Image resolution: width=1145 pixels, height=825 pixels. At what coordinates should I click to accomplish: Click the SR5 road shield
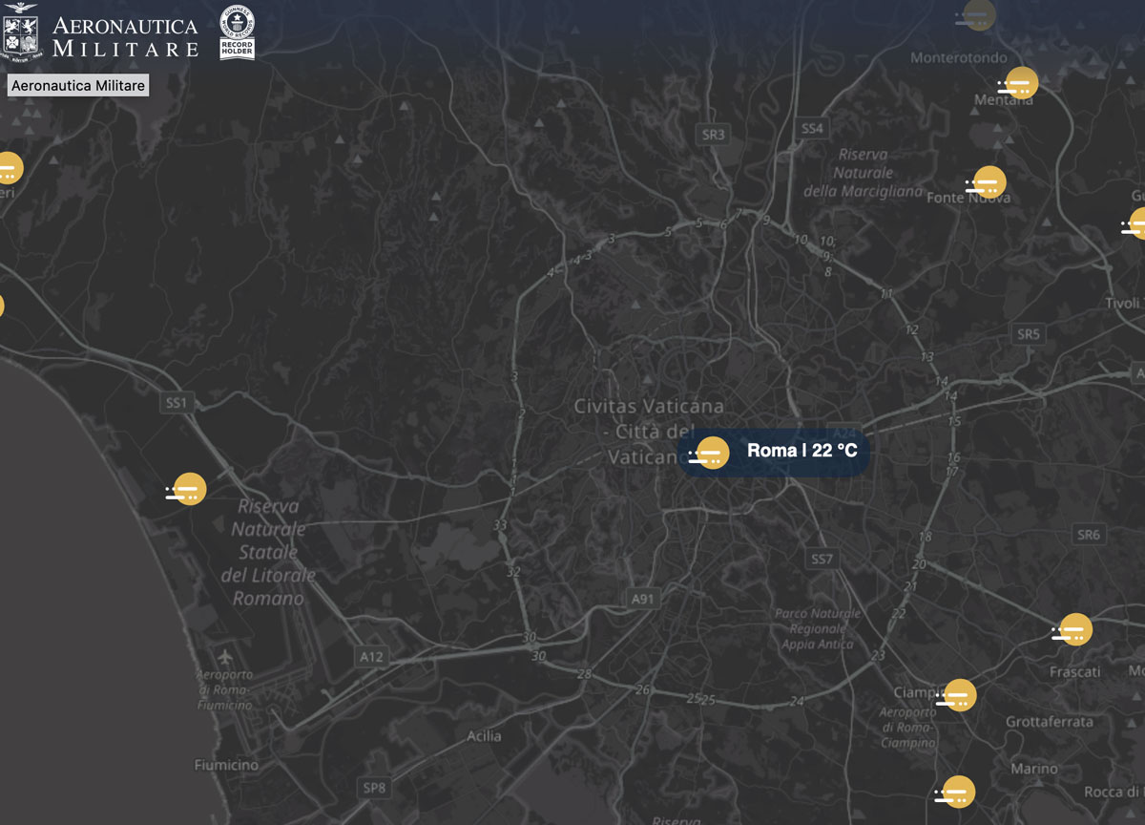pyautogui.click(x=1028, y=334)
